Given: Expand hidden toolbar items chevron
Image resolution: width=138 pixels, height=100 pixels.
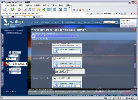Looking at the screenshot, I should click(70, 8).
